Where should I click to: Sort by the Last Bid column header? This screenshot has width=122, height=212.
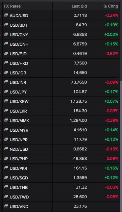coord(79,6)
